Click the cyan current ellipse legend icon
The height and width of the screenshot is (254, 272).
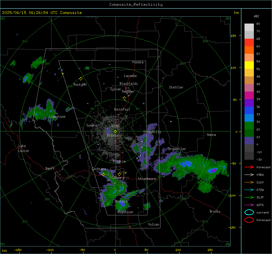point(249,212)
